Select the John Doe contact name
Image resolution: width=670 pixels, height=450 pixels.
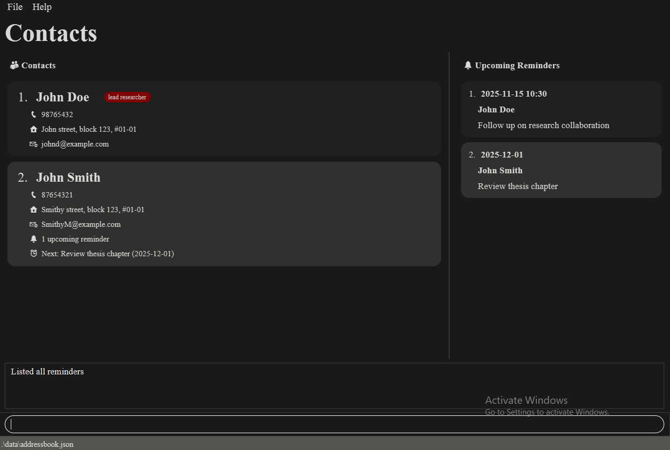(x=62, y=97)
